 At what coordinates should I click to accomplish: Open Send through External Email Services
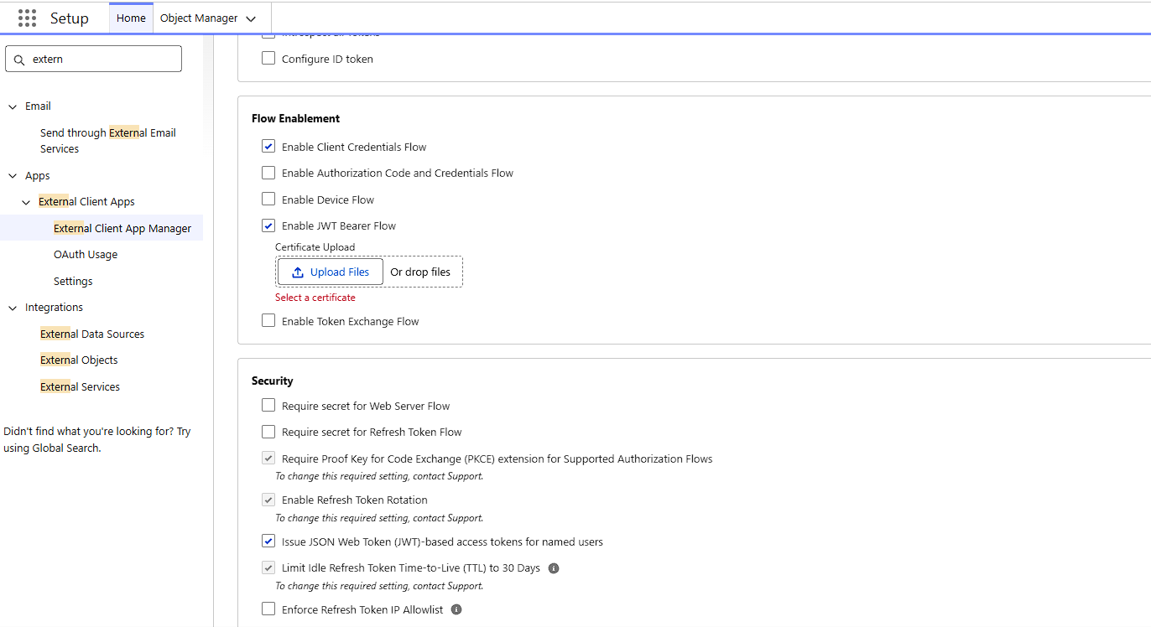coord(108,141)
